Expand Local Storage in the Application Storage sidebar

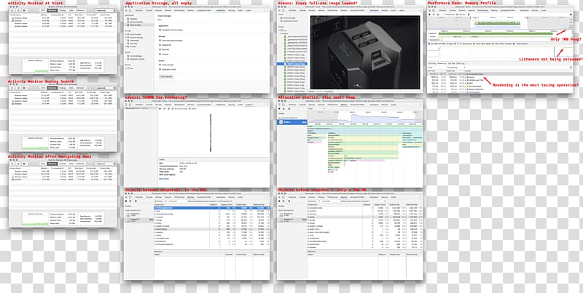point(126,33)
